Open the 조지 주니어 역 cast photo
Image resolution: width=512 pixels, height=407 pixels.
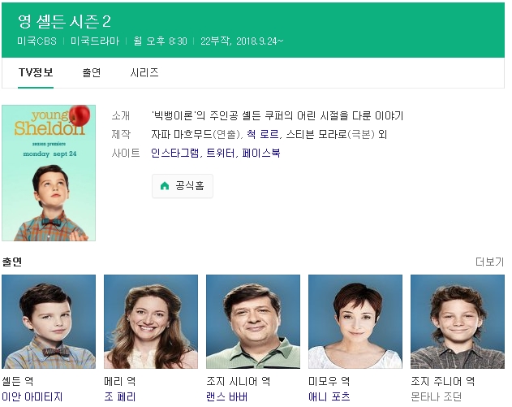tap(458, 322)
